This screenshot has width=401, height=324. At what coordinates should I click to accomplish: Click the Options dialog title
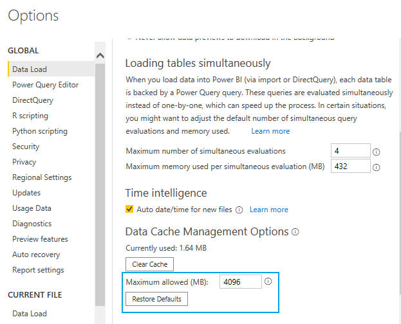pos(33,16)
